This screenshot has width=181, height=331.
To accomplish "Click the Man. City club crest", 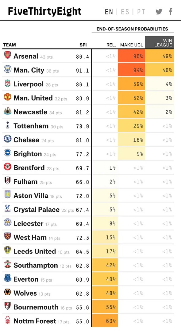I will pos(8,69).
